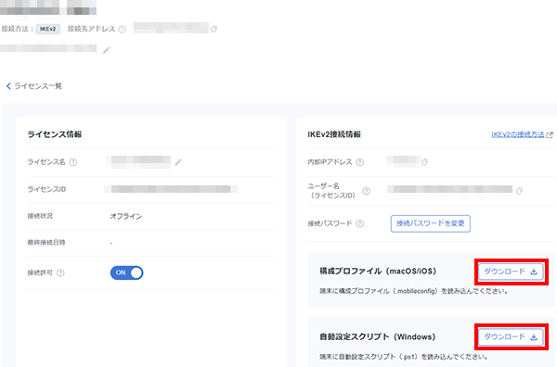
Task: Click the 最終接続日時 label
Action: coord(46,243)
